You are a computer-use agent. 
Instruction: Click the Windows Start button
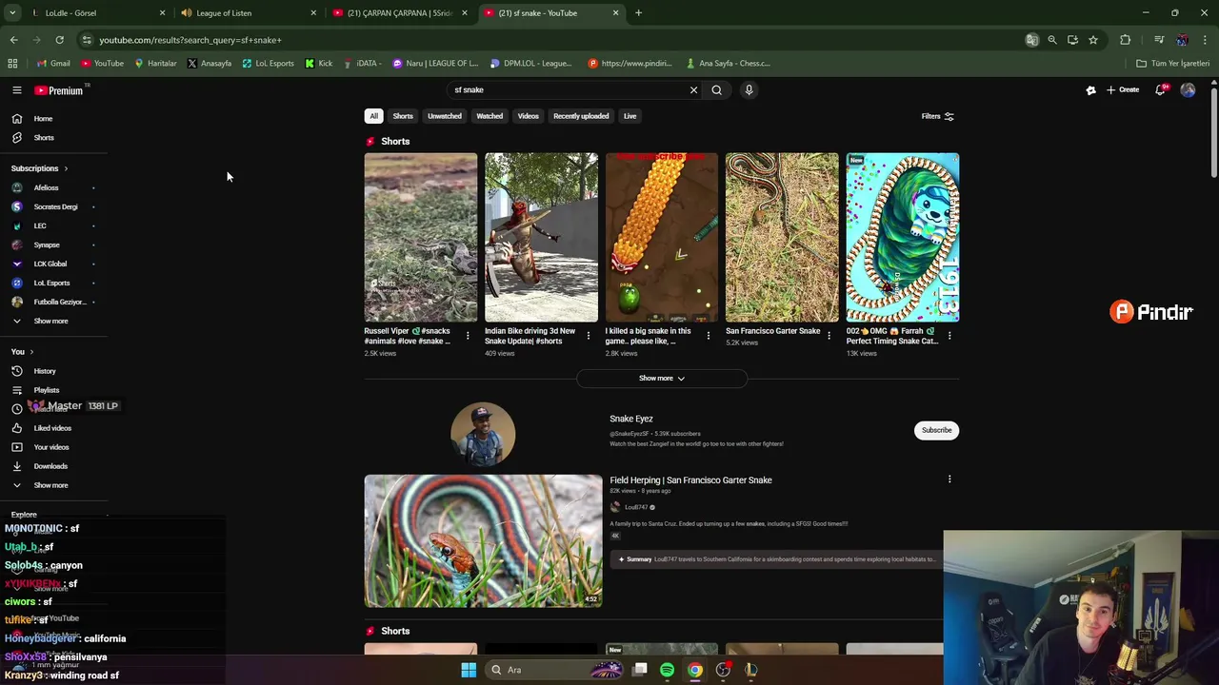point(469,670)
